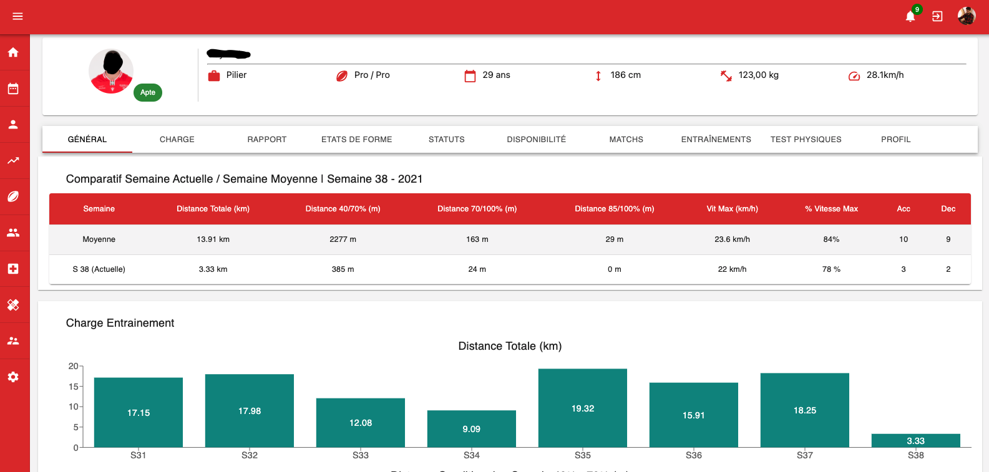Click the rugby ball sidebar icon
This screenshot has width=989, height=472.
coord(13,196)
